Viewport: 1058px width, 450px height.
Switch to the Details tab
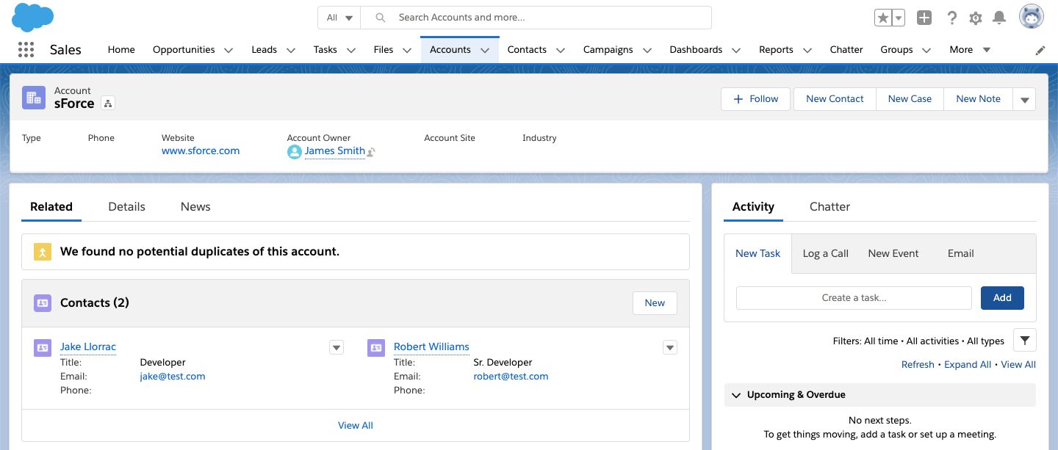[126, 207]
